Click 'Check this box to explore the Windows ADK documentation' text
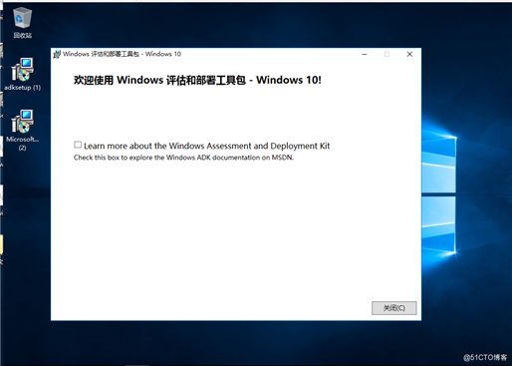This screenshot has width=512, height=366. (183, 158)
